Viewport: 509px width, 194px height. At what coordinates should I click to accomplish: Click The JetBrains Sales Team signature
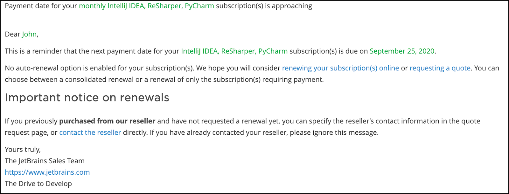click(45, 161)
